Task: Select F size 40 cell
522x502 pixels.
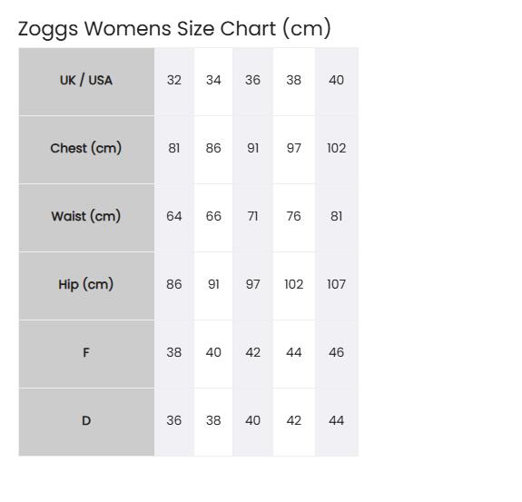Action: 213,354
